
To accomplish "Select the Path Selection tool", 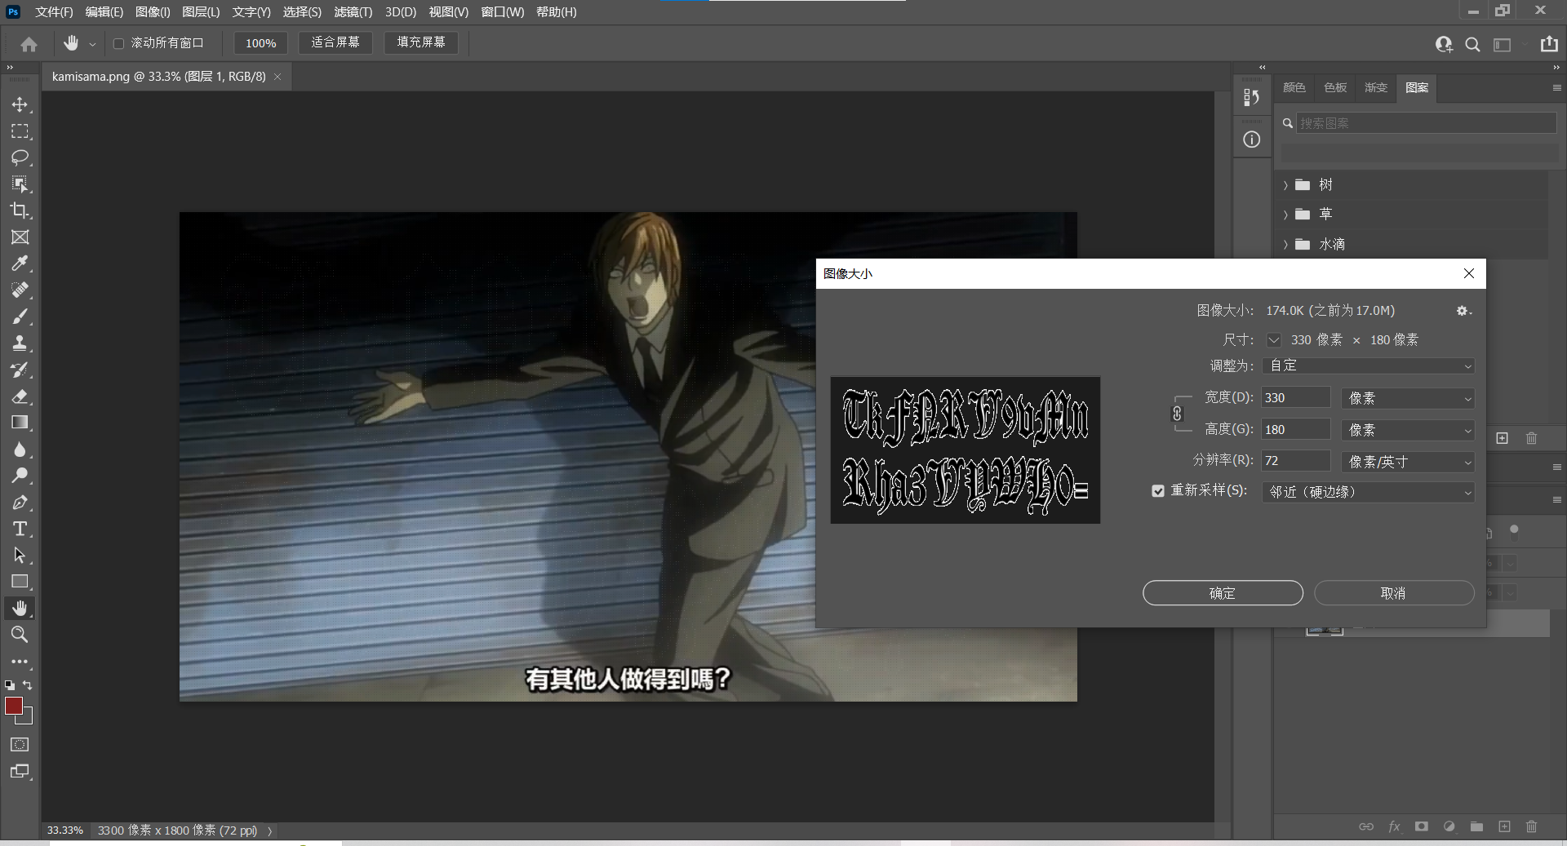I will tap(20, 556).
